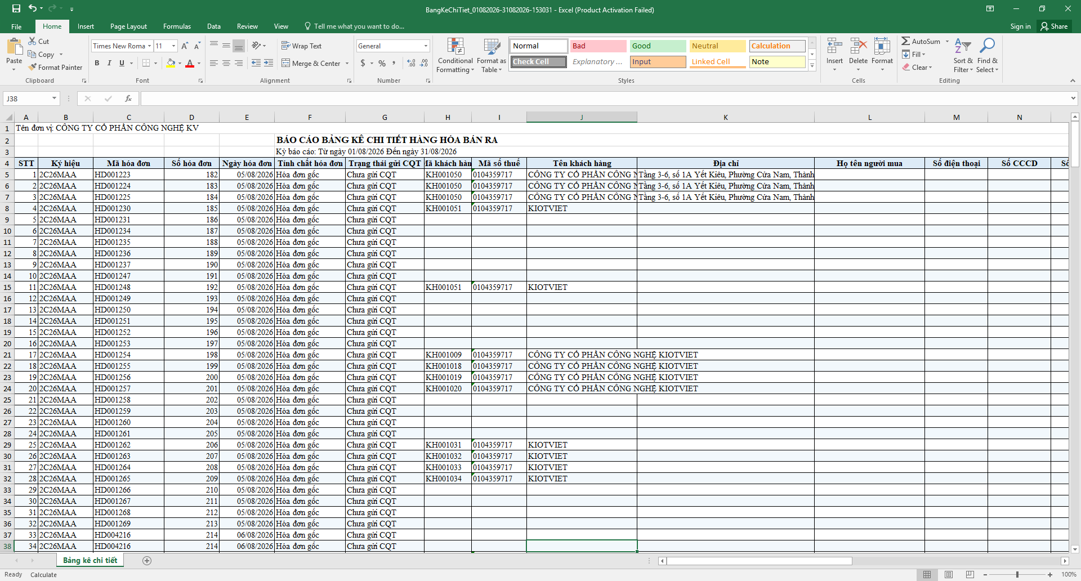Image resolution: width=1081 pixels, height=581 pixels.
Task: Open Find & Select magnifier
Action: click(988, 55)
